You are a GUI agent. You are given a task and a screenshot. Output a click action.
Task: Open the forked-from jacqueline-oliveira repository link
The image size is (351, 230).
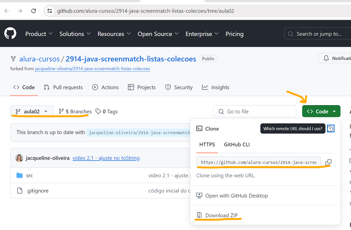coord(92,69)
